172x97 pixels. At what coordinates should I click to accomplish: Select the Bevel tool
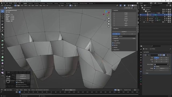pos(2,48)
